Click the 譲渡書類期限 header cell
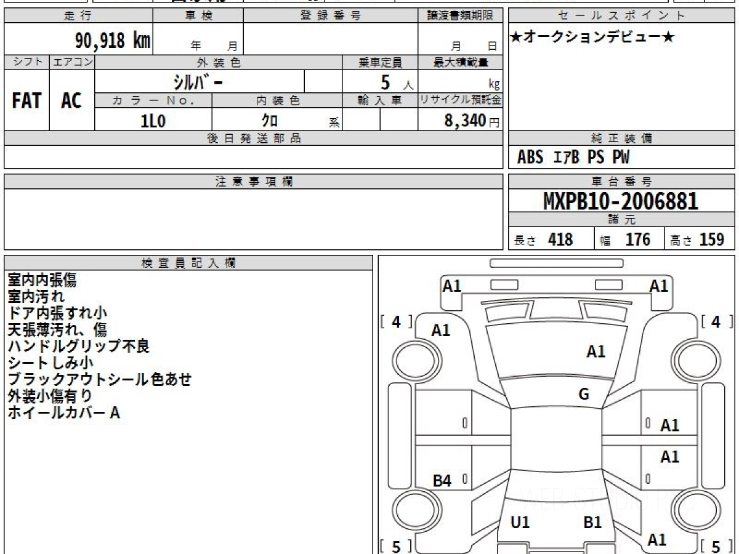Image resolution: width=739 pixels, height=554 pixels. click(x=460, y=16)
